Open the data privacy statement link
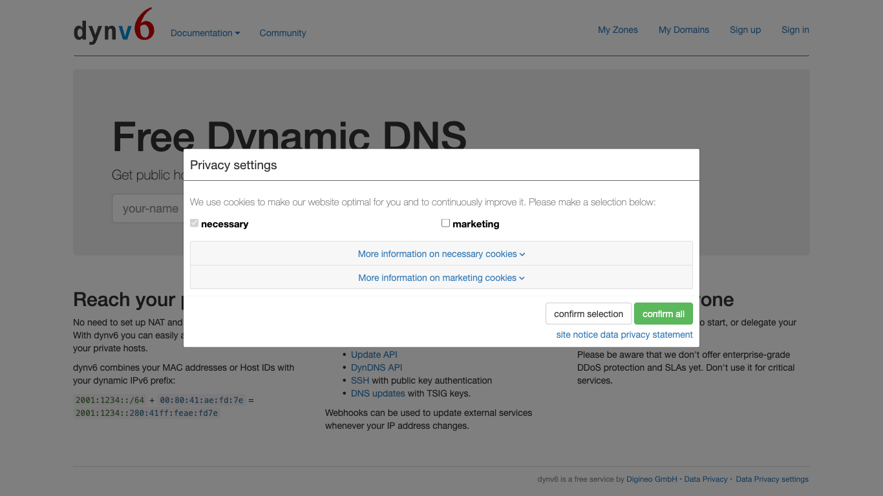The width and height of the screenshot is (883, 496). coord(646,335)
